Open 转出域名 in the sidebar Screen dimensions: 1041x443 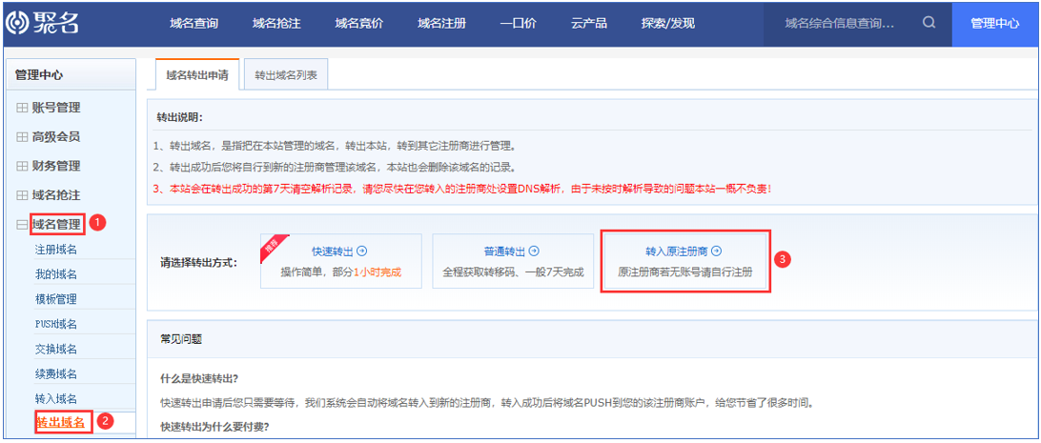coord(61,422)
